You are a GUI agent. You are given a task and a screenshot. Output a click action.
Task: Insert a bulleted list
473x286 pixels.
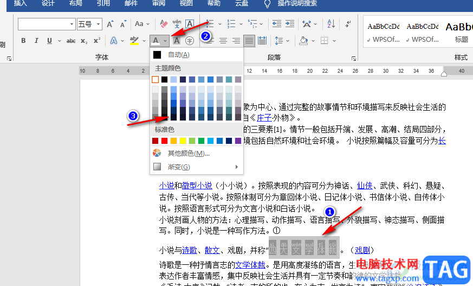point(210,24)
